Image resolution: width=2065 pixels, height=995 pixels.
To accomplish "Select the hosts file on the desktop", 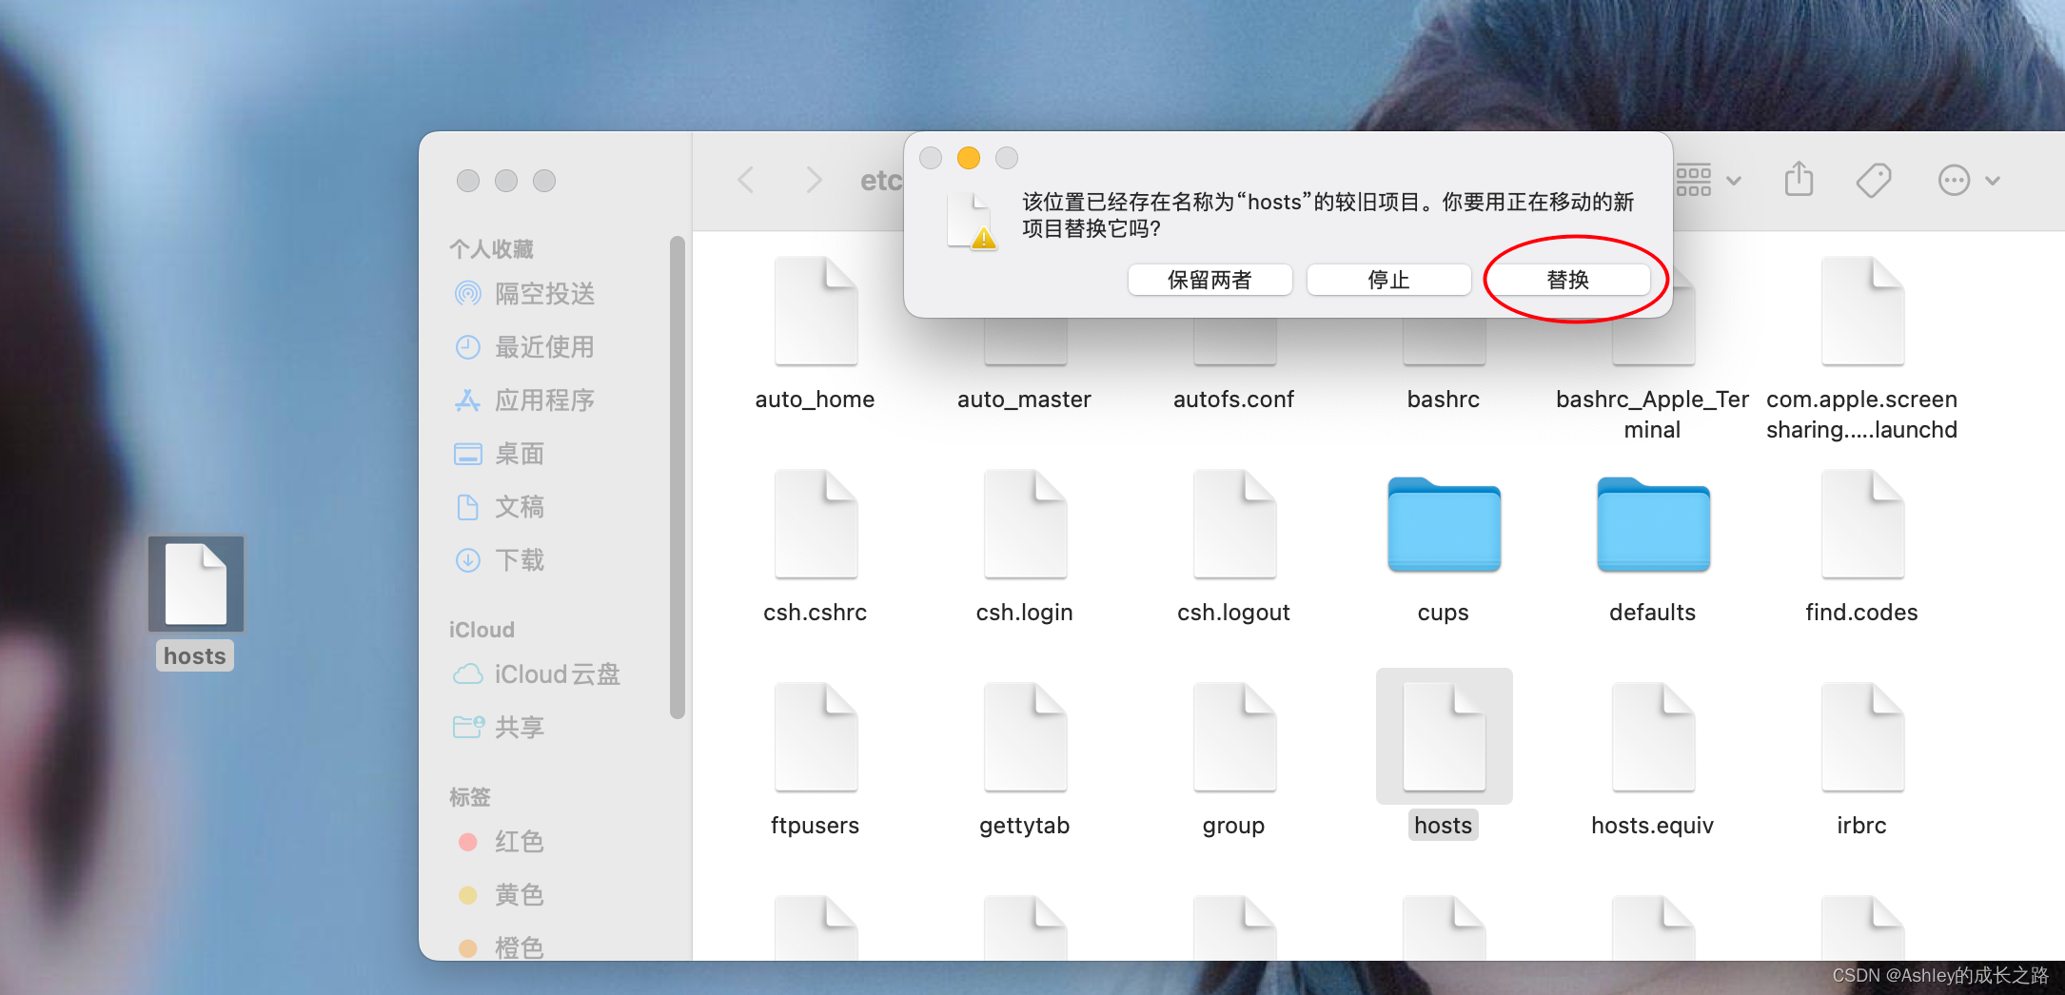I will [195, 583].
